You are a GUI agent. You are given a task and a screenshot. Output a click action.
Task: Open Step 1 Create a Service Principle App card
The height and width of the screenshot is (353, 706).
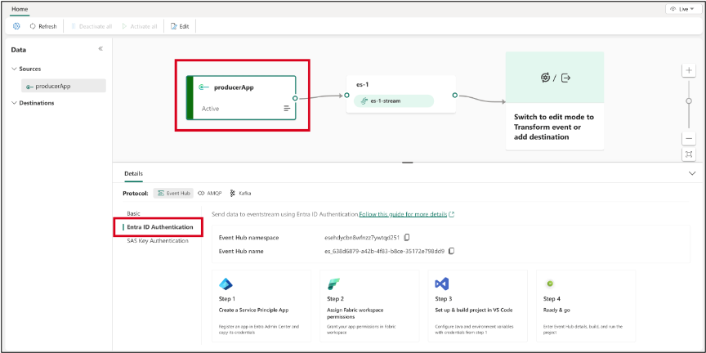pyautogui.click(x=261, y=306)
